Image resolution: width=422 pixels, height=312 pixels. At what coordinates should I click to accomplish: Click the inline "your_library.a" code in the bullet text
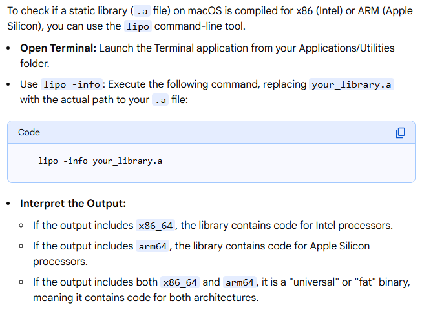[x=352, y=85]
